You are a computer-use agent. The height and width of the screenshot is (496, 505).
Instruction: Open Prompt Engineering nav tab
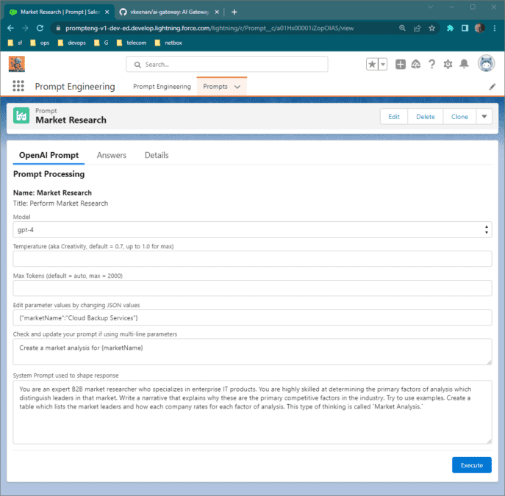coord(162,87)
